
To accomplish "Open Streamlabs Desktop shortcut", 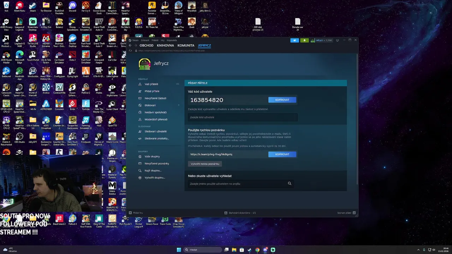I will pyautogui.click(x=33, y=24).
